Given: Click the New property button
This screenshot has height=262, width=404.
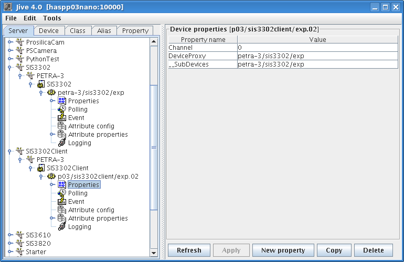Looking at the screenshot, I should pyautogui.click(x=283, y=250).
